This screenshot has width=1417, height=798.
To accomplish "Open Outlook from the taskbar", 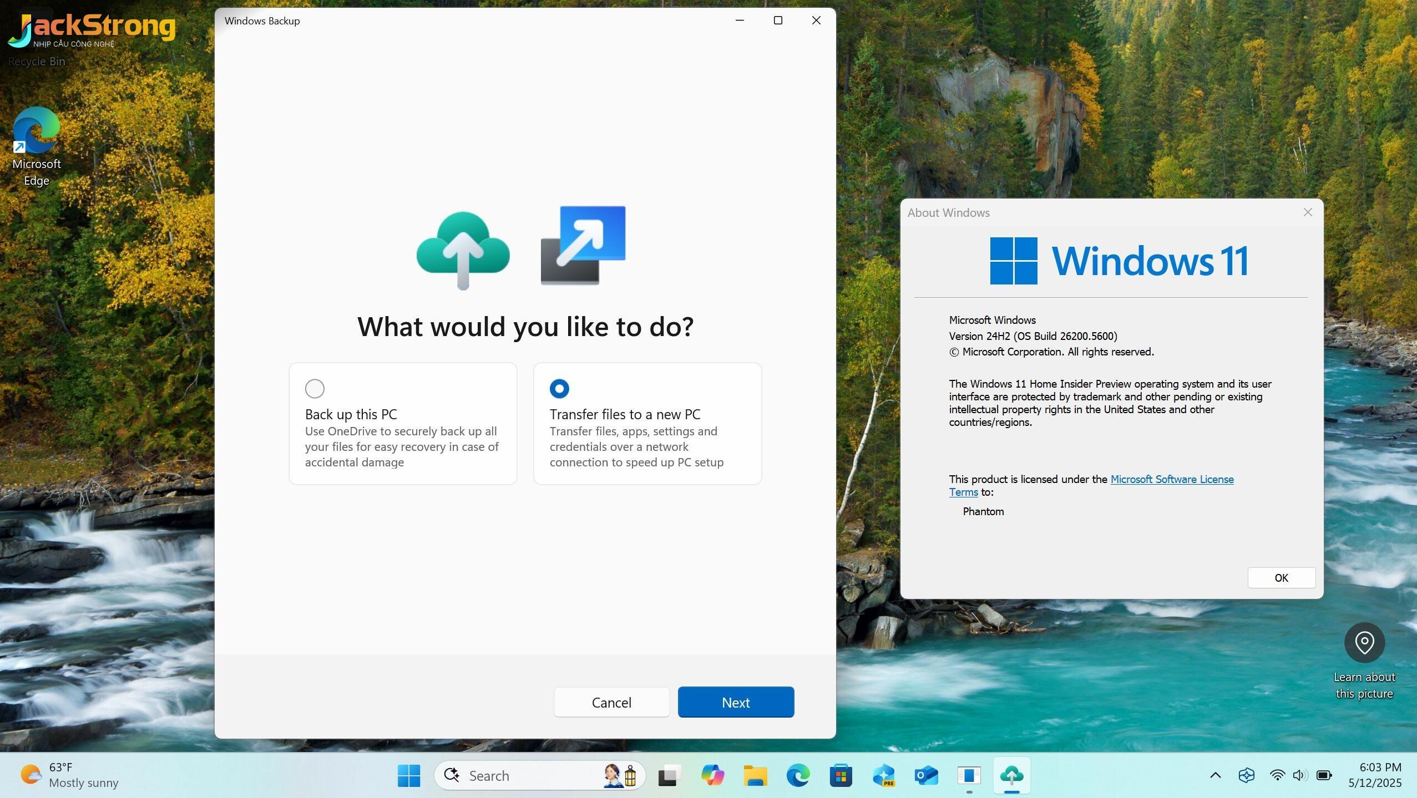I will pos(926,775).
